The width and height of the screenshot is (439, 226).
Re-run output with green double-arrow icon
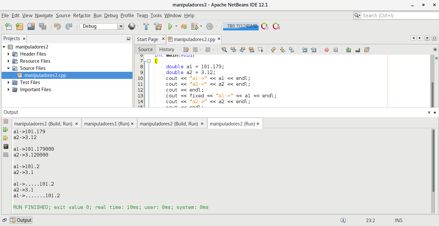[x=6, y=130]
